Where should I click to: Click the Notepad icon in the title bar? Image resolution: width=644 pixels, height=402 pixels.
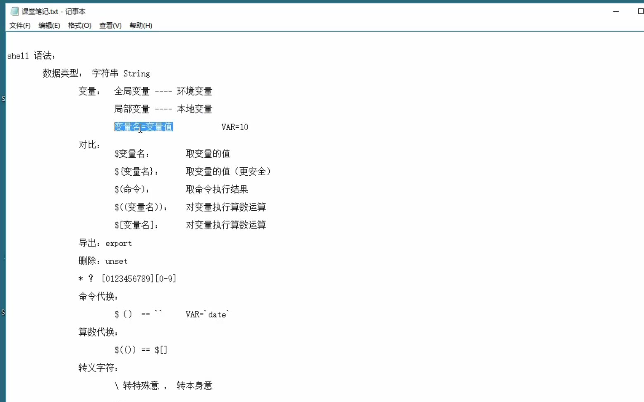point(15,11)
